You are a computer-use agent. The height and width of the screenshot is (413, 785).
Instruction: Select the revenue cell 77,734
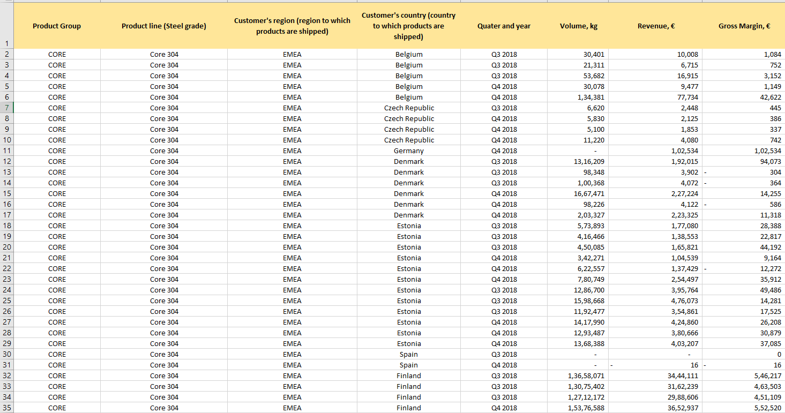pos(655,97)
